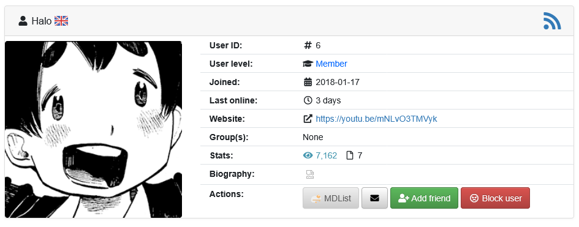The width and height of the screenshot is (579, 227).
Task: Click the Block user button
Action: [495, 198]
